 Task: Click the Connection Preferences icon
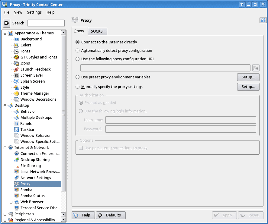[x=17, y=154]
